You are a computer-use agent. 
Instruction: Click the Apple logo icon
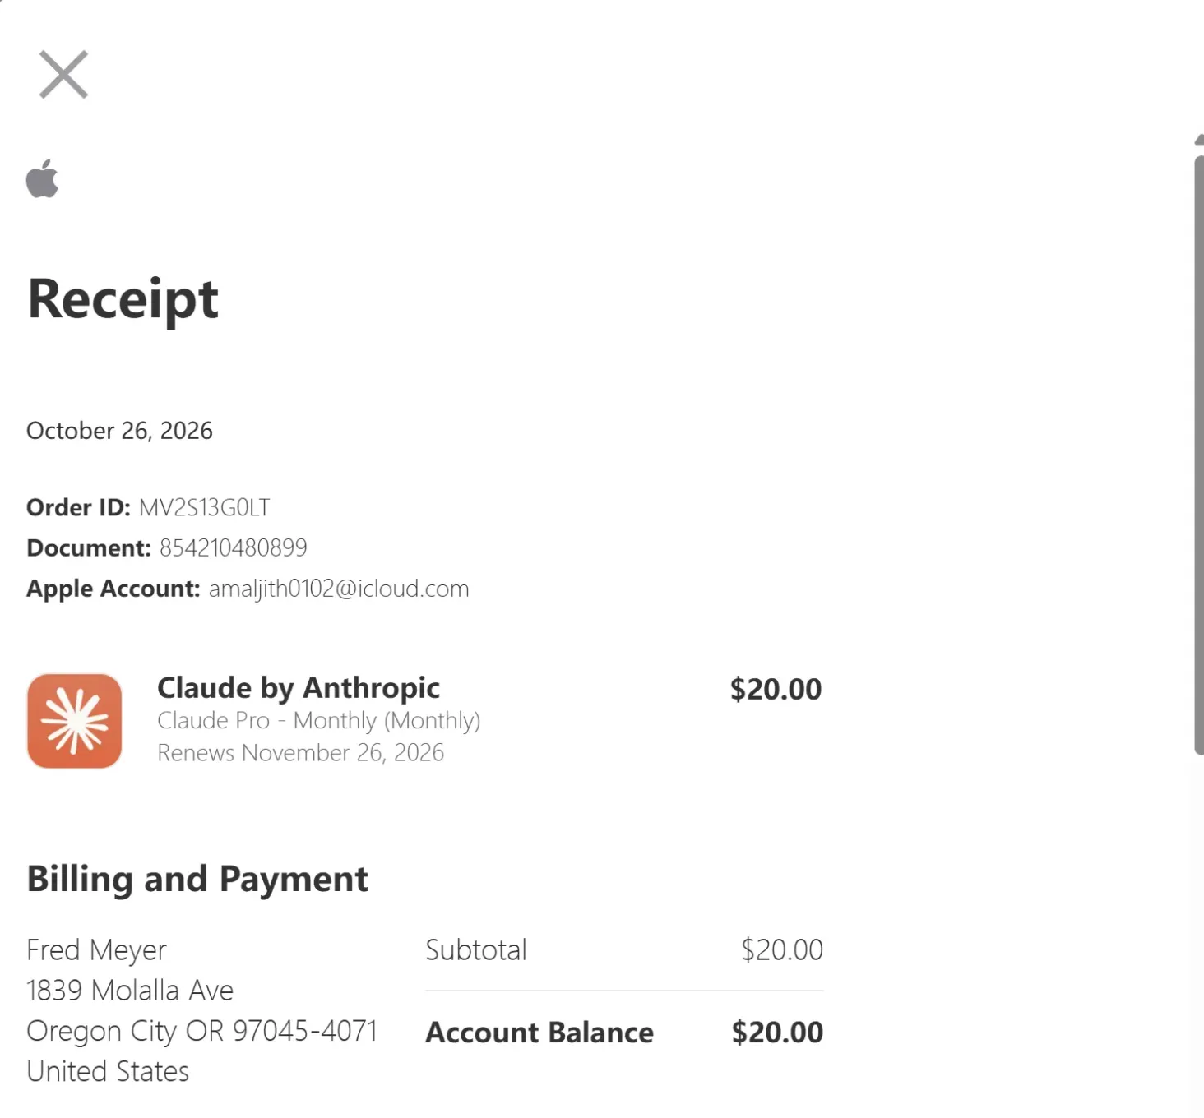(x=42, y=178)
